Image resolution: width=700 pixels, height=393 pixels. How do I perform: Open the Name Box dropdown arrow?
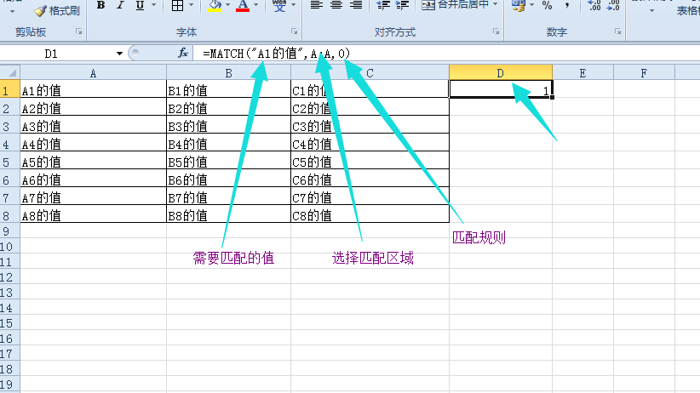tap(119, 54)
